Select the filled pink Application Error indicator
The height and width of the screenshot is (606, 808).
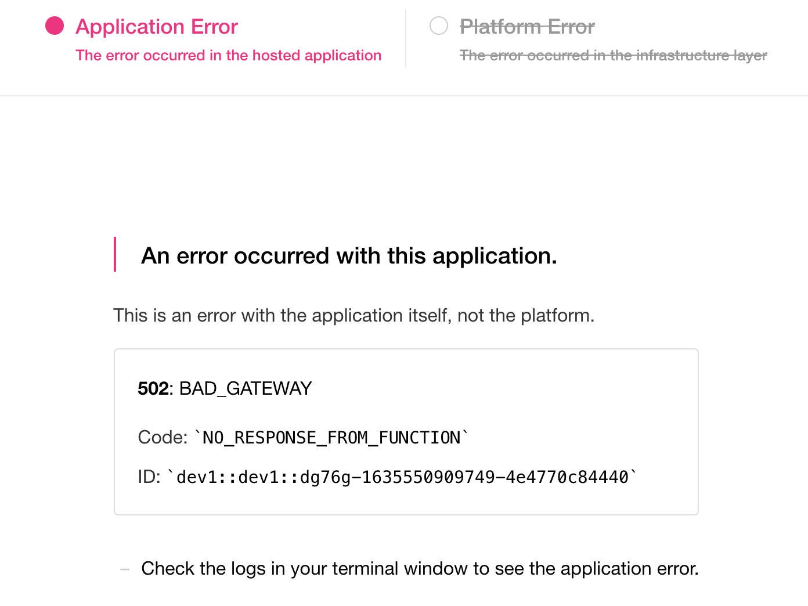click(54, 26)
